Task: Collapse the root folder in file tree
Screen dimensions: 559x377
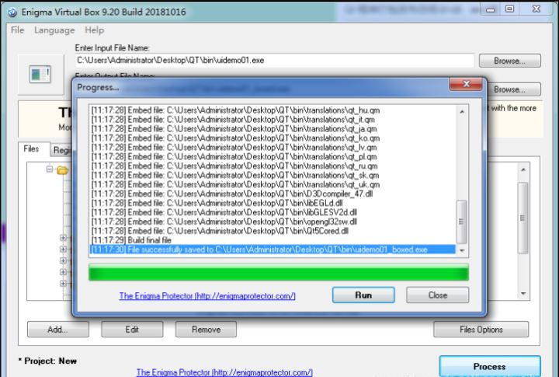Action: click(x=50, y=169)
